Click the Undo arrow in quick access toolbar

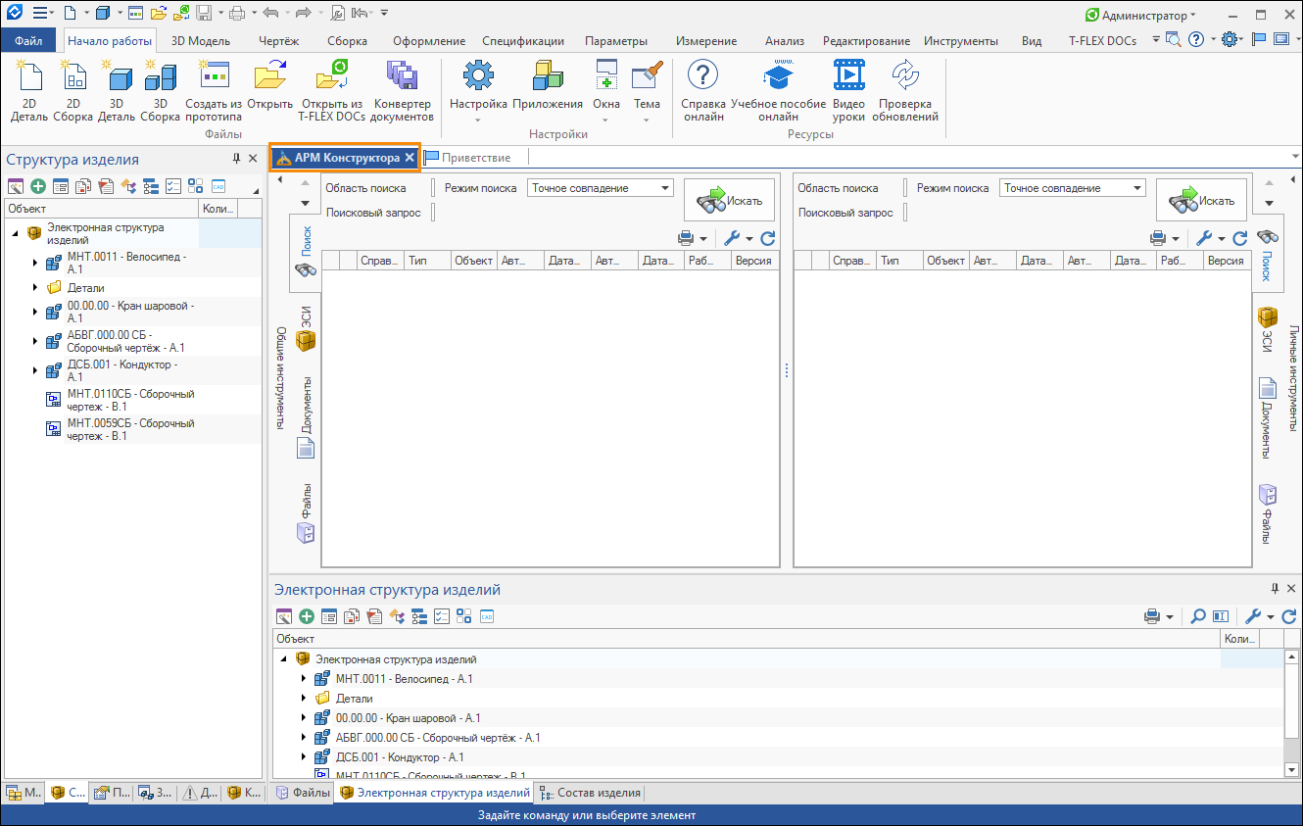click(x=270, y=14)
